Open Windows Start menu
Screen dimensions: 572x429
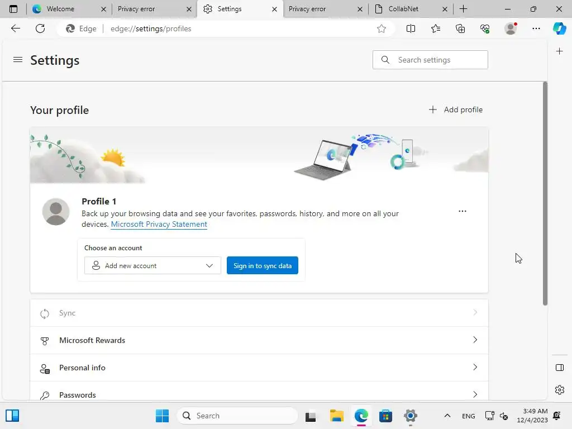click(162, 416)
